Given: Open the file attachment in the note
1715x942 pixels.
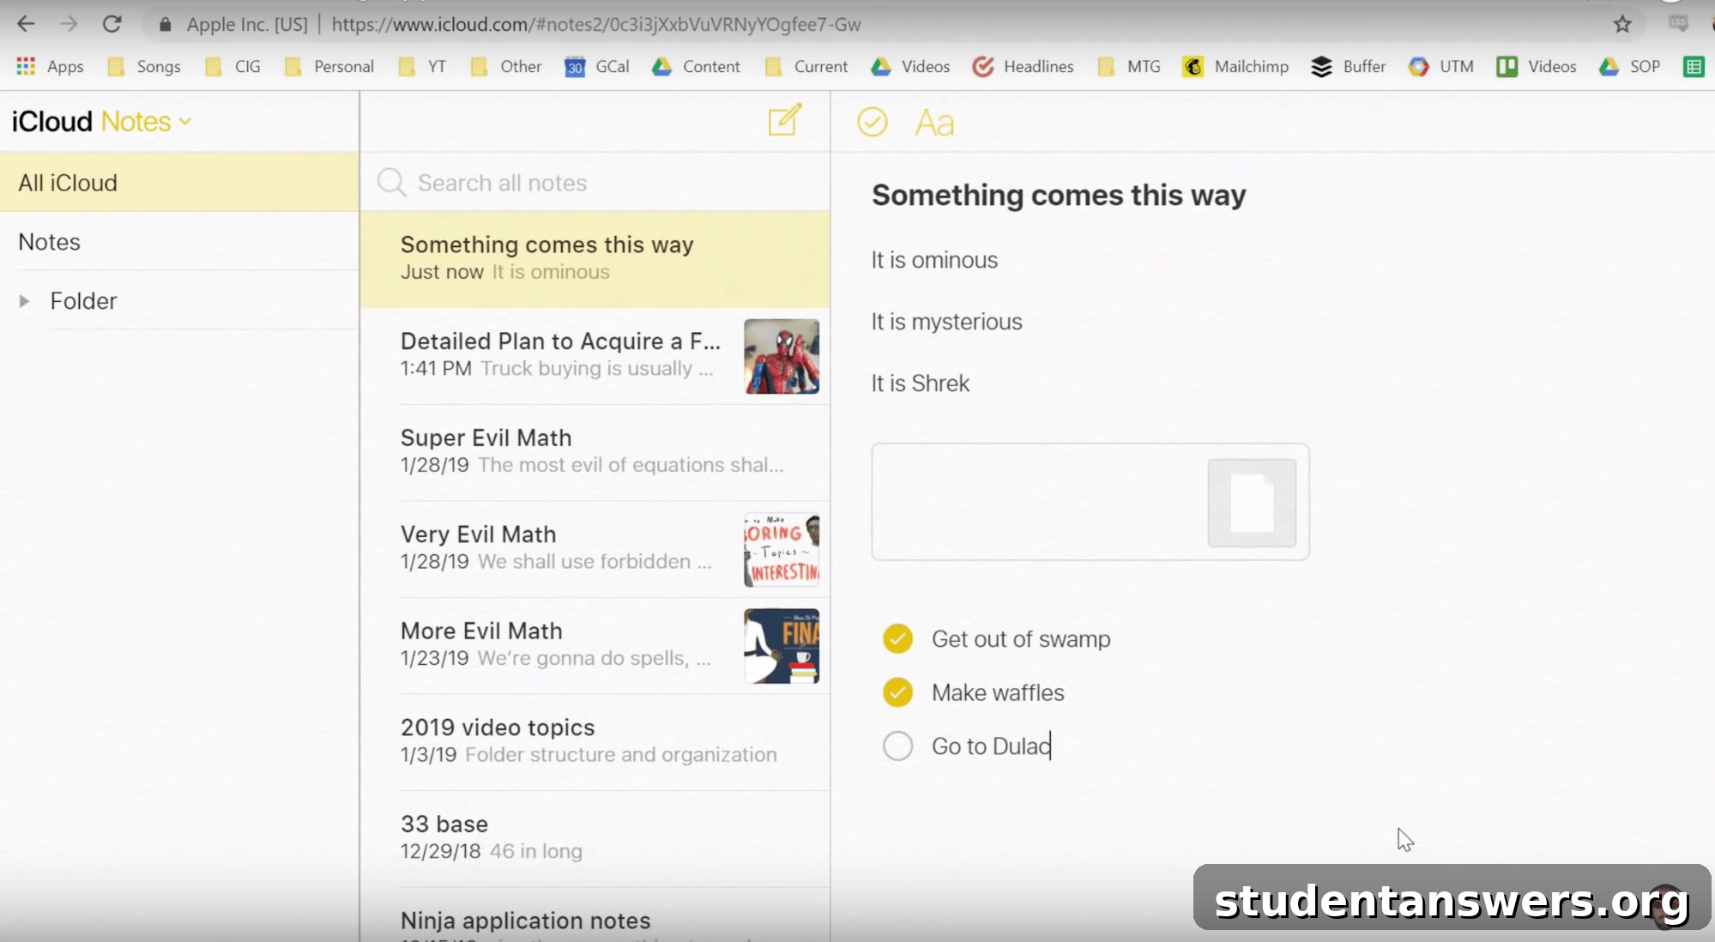Looking at the screenshot, I should [x=1090, y=502].
